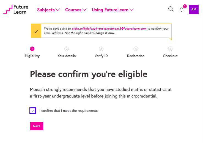Expand the Using FutureLearn dropdown
The image size is (203, 143).
(x=113, y=10)
